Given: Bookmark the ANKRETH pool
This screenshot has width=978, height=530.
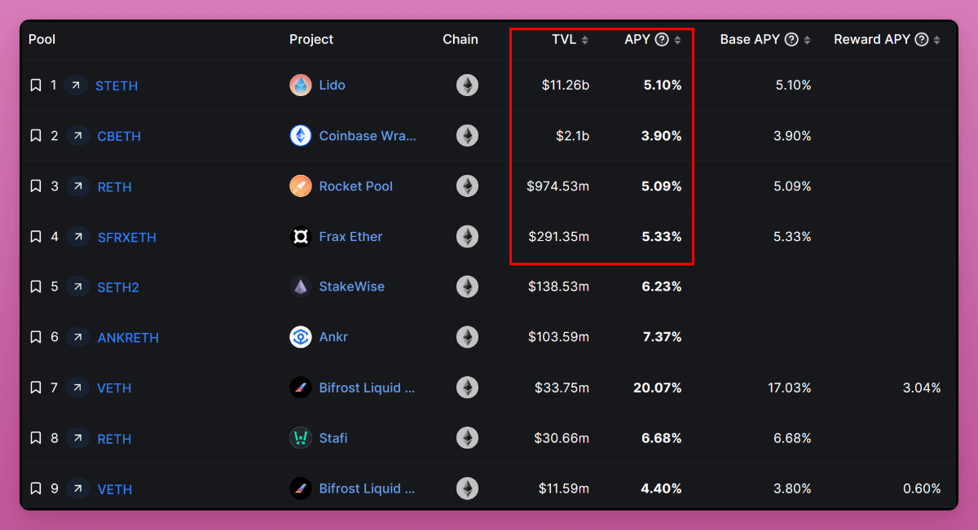Looking at the screenshot, I should point(36,337).
